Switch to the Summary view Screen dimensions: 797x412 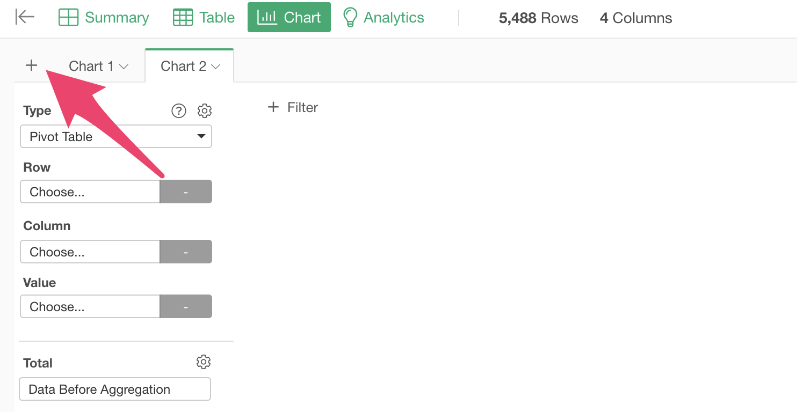coord(104,18)
